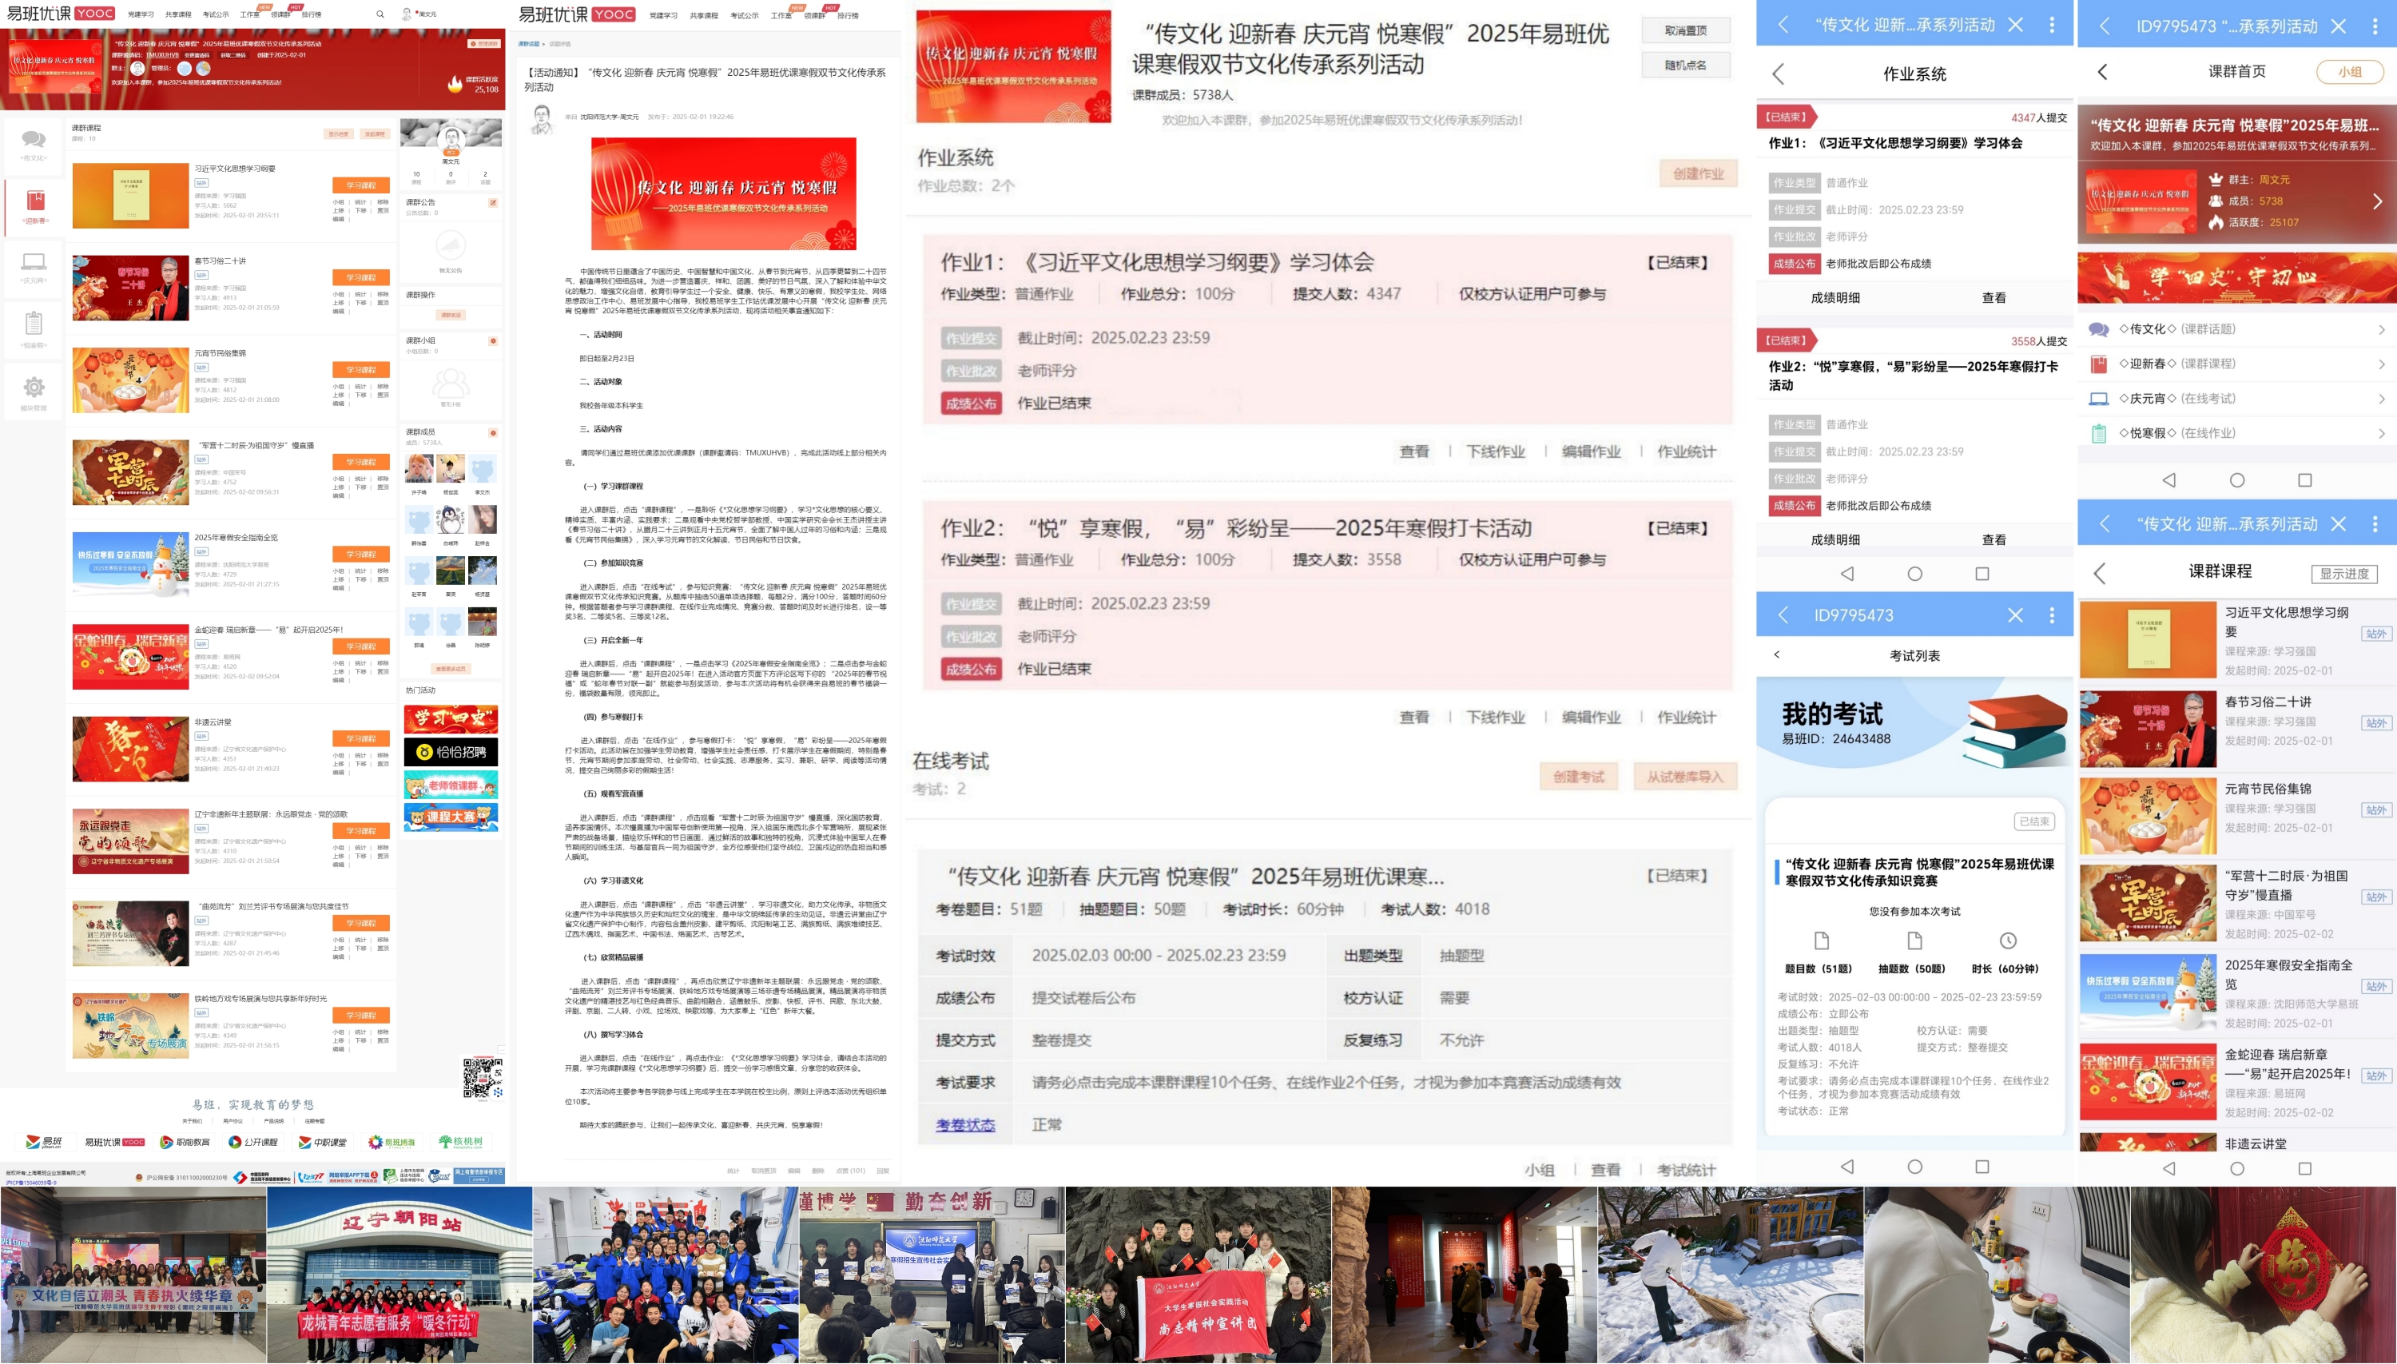Open 考试公示 in left YOOC header
This screenshot has width=2397, height=1364.
[x=216, y=15]
